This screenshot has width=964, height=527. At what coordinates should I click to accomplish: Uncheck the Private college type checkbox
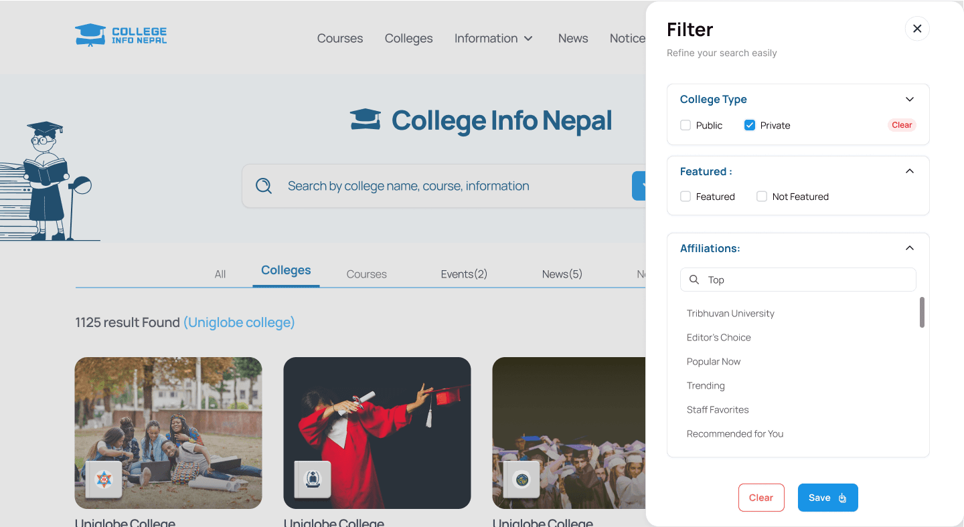(750, 125)
